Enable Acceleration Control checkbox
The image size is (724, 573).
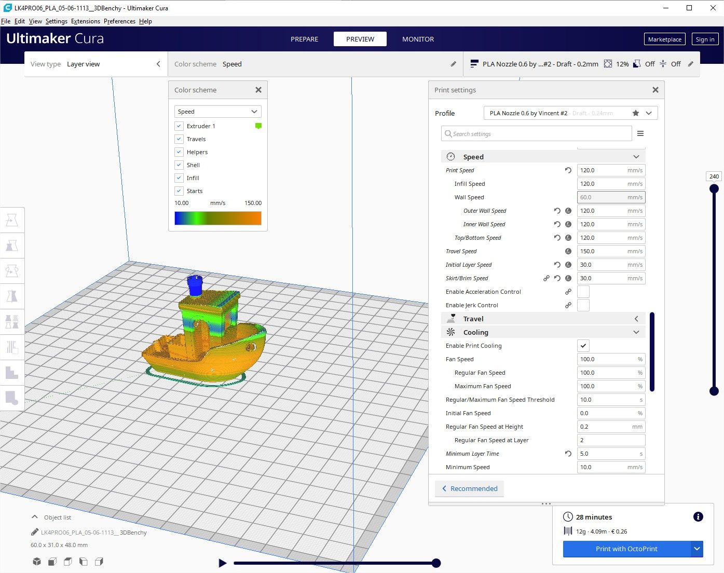pyautogui.click(x=583, y=292)
